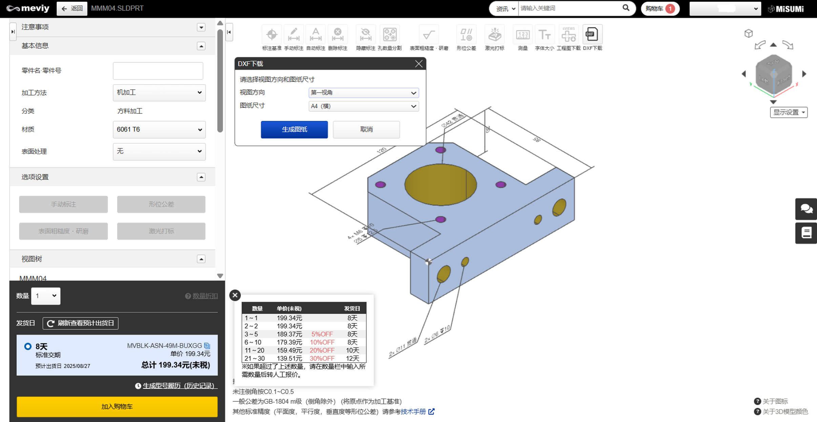Click 刷新查看预计出货日 button
The height and width of the screenshot is (422, 817).
coord(80,323)
